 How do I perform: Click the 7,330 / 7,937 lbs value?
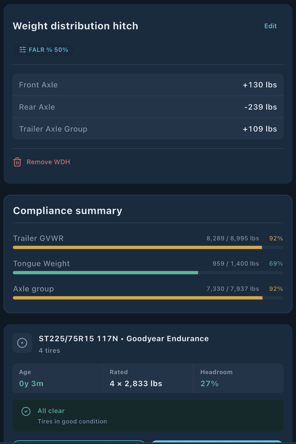tap(233, 289)
